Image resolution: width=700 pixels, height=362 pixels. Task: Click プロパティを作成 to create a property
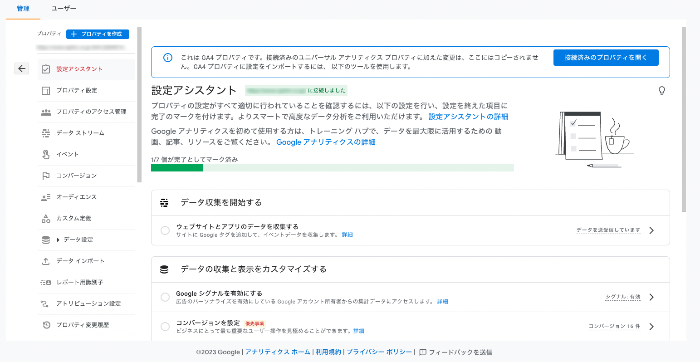click(x=98, y=34)
